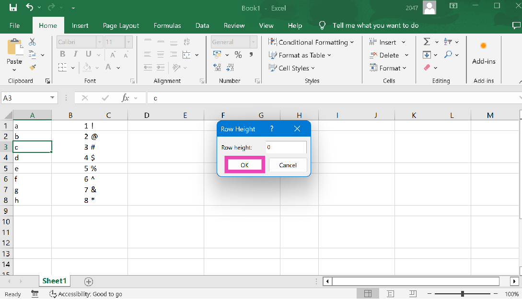Click the AutoSum sigma icon
Viewport: 522px width, 301px height.
[427, 42]
